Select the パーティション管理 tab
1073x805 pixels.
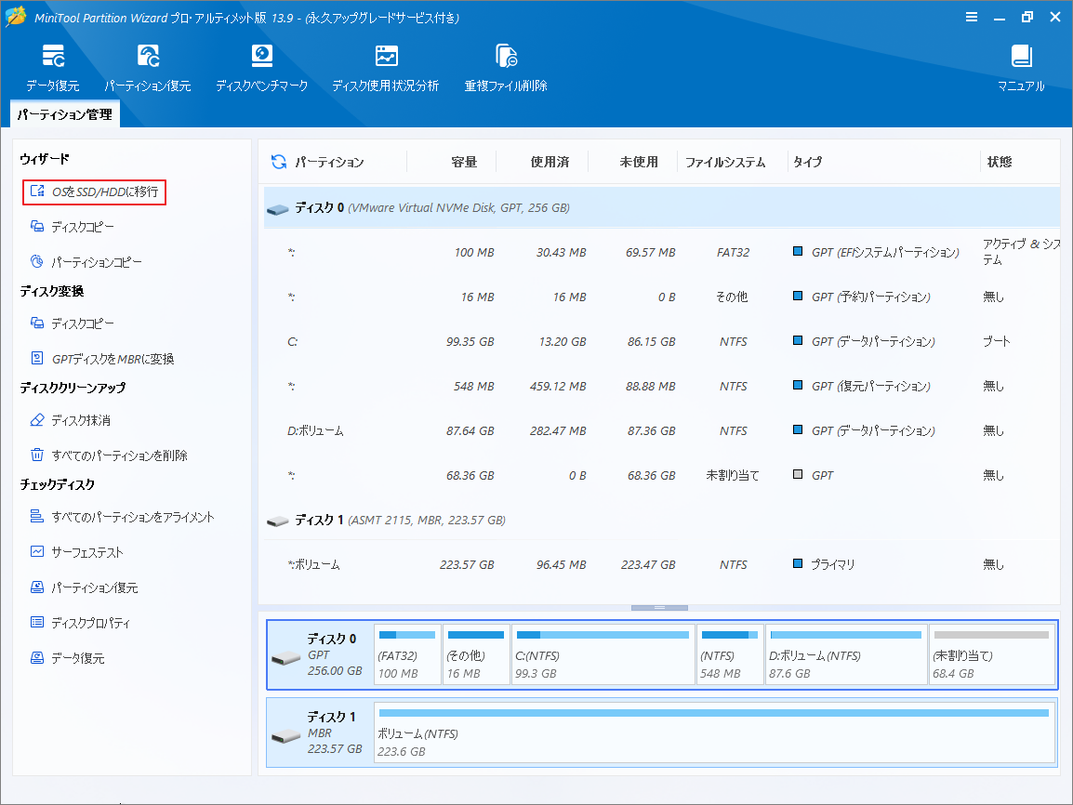[65, 114]
